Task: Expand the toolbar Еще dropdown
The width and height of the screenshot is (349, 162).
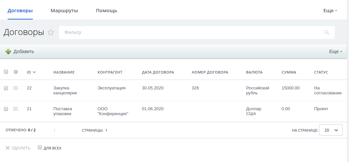Action: (335, 51)
